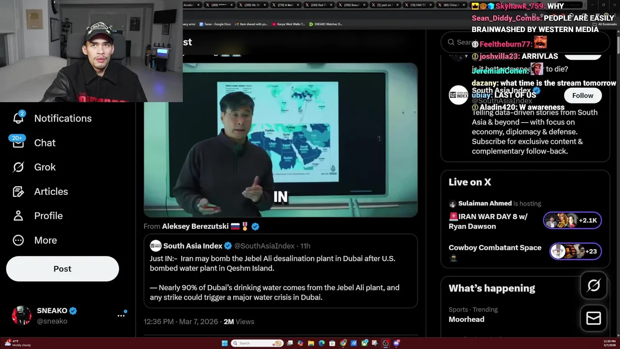
Task: Click the +23 listeners avatar pill
Action: 575,251
